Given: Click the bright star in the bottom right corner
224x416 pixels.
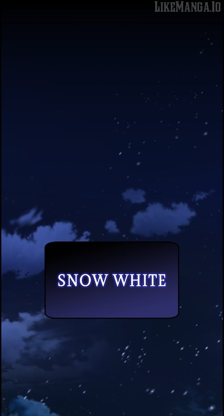Looking at the screenshot, I should point(211,408).
